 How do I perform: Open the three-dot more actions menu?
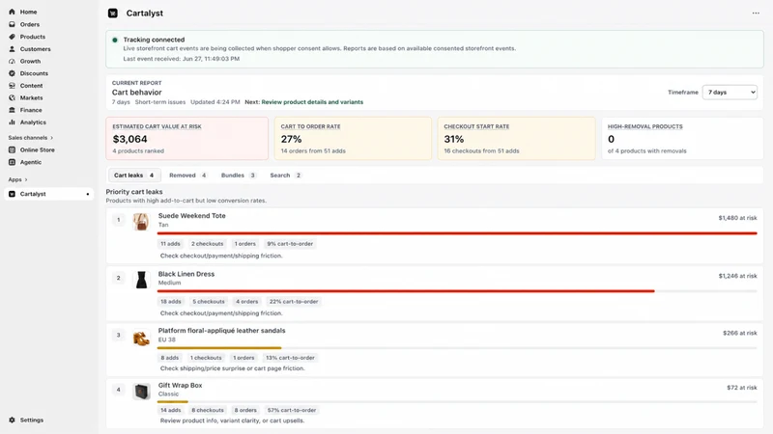[x=756, y=14]
